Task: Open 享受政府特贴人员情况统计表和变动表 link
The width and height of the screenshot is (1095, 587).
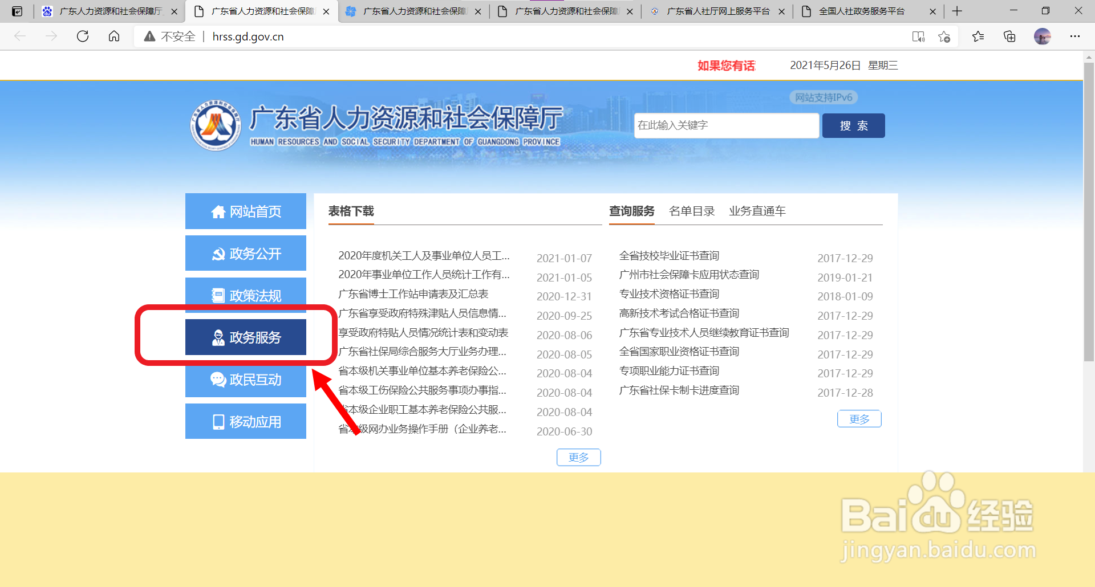Action: pos(423,333)
